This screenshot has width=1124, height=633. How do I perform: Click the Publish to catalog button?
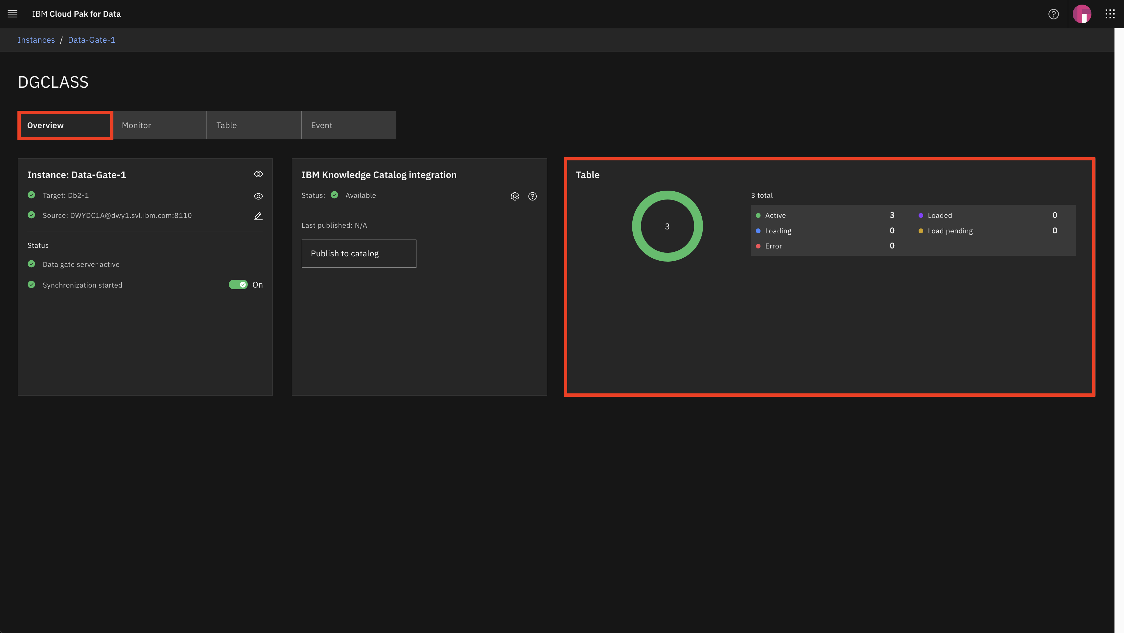tap(358, 253)
